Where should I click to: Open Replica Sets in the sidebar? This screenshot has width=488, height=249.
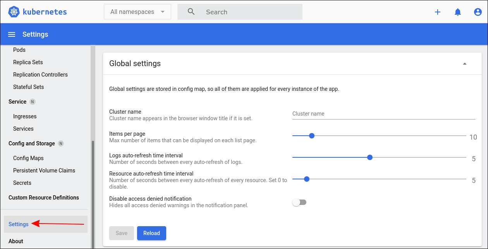[x=28, y=62]
